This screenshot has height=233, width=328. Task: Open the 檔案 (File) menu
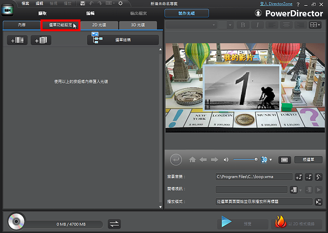point(25,4)
